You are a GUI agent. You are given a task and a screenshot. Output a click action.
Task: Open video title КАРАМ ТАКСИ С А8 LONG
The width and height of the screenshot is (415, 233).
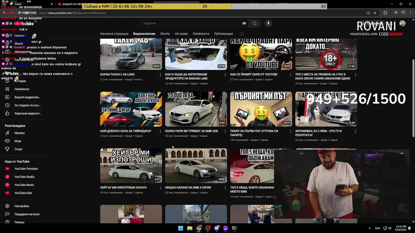coord(117,74)
